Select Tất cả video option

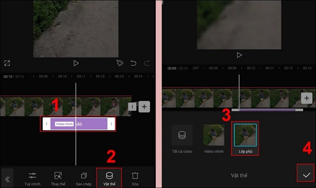[182, 139]
